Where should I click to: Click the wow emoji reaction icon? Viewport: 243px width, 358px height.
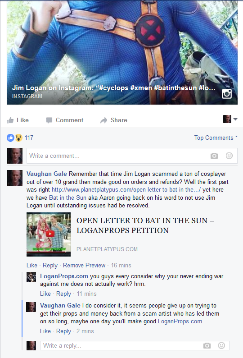[x=19, y=138]
